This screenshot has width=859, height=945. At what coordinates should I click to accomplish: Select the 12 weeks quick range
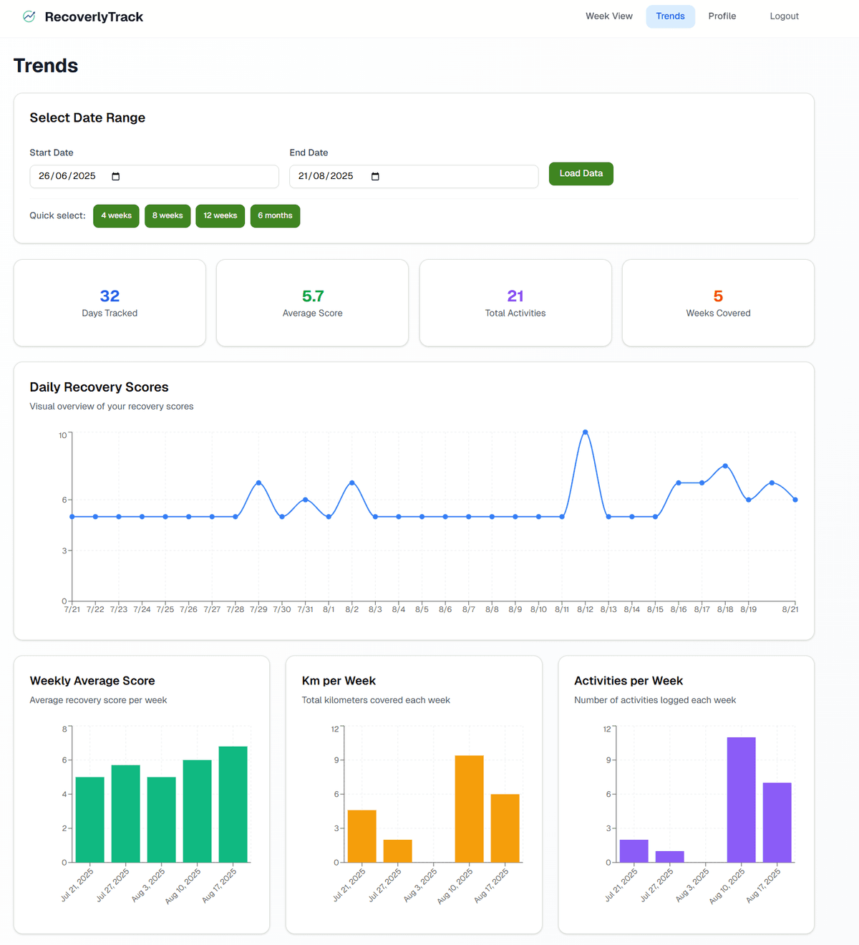220,215
